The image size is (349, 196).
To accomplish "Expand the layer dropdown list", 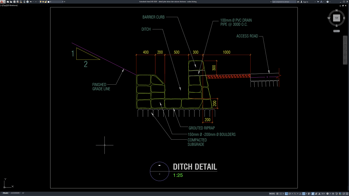I will click(63, 2).
